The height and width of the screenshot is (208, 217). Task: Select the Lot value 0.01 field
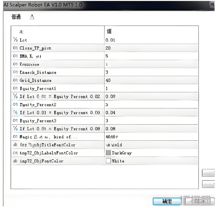[x=151, y=40]
